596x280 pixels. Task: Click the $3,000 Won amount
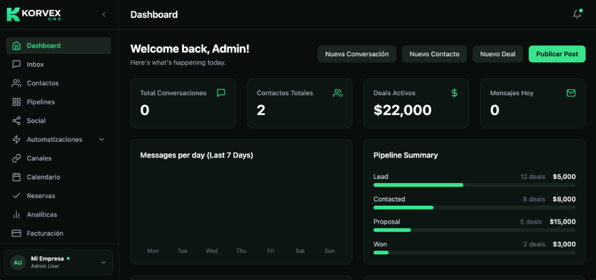[x=564, y=245]
